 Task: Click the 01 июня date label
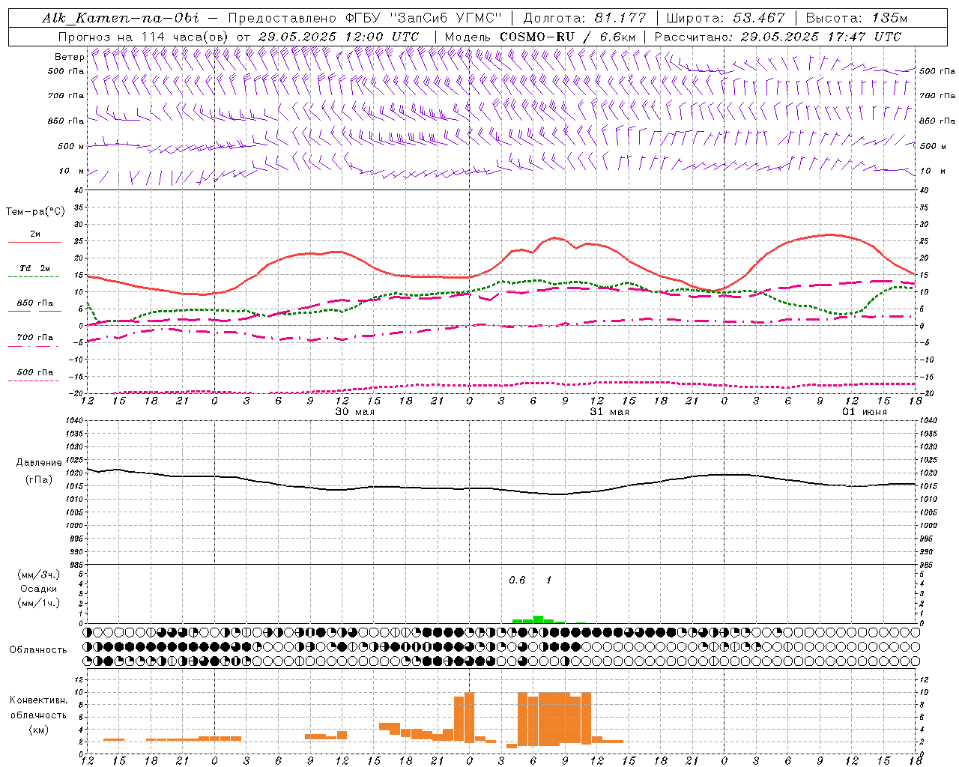864,412
